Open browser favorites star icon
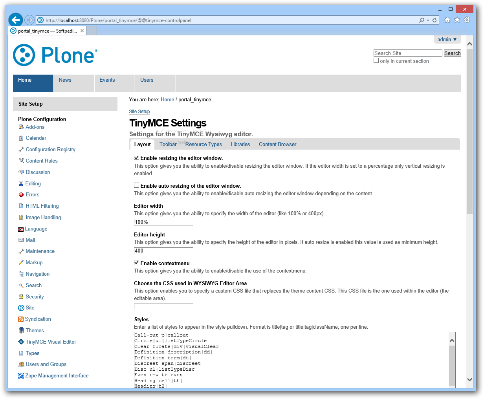This screenshot has height=399, width=484. [x=457, y=20]
